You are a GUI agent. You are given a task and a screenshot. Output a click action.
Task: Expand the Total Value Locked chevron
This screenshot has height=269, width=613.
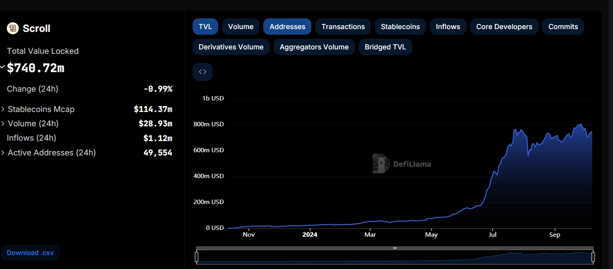pos(2,67)
